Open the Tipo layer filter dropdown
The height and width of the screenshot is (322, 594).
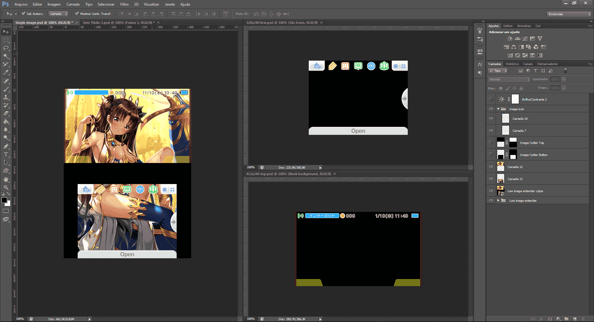click(498, 71)
